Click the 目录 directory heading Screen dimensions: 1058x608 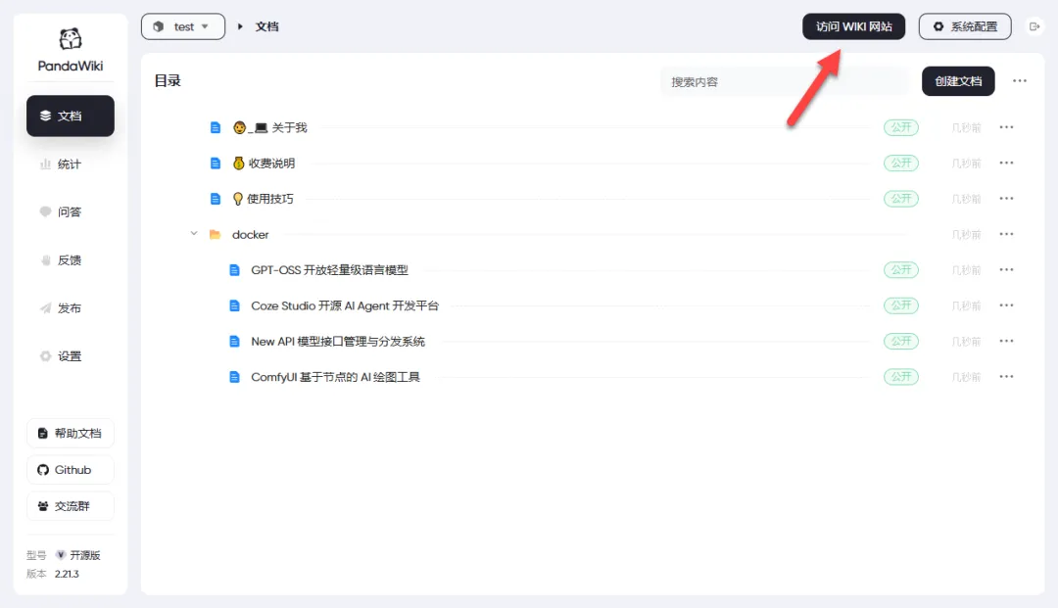coord(168,81)
